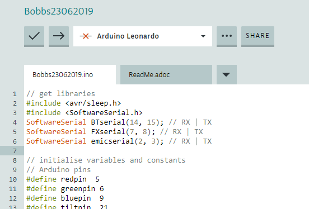Click the '#define redpin 5' line
309x209 pixels.
(x=63, y=179)
